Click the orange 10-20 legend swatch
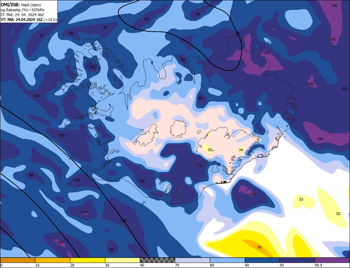The width and height of the screenshot is (350, 268). coord(53,260)
